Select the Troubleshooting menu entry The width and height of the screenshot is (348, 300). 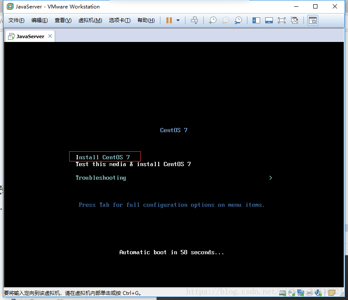101,178
